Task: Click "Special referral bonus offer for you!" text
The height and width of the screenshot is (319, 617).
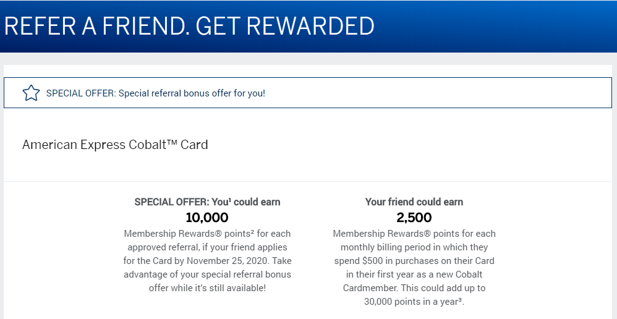Action: [x=192, y=94]
